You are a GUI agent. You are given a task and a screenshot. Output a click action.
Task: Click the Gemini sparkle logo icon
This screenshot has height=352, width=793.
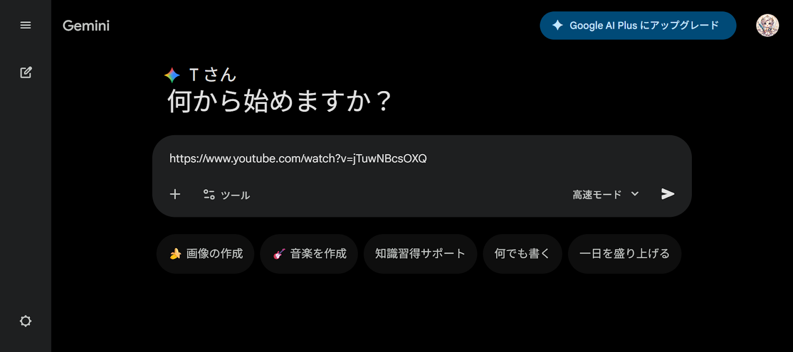click(172, 75)
